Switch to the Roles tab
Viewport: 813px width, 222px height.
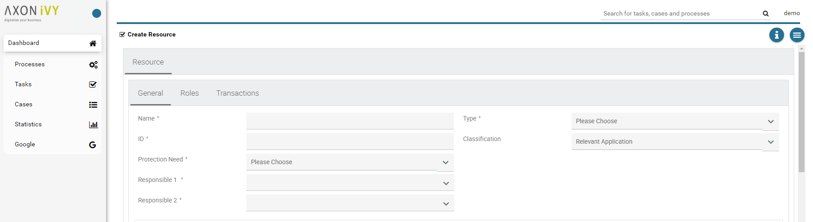(189, 93)
